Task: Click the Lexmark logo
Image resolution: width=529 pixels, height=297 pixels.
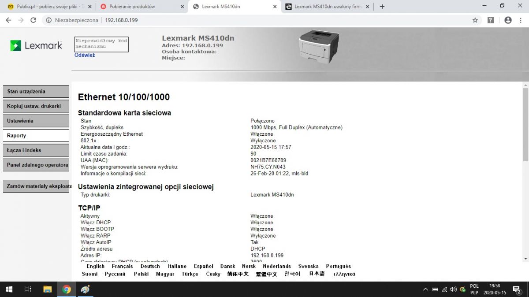Action: point(36,45)
